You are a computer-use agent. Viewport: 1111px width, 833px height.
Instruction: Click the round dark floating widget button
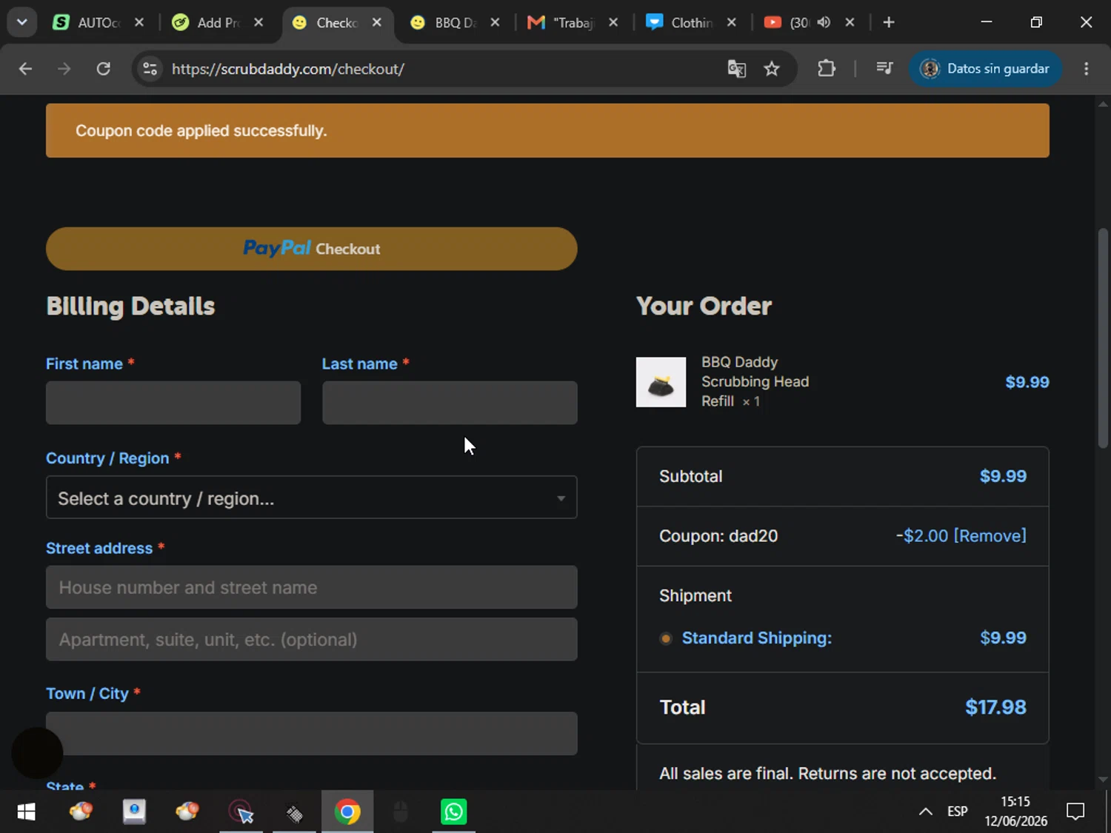(x=37, y=753)
